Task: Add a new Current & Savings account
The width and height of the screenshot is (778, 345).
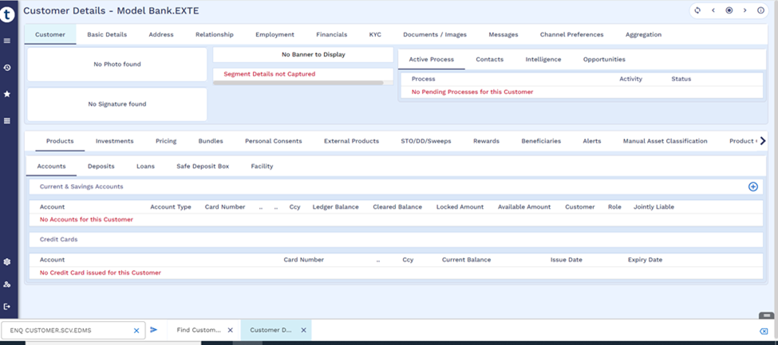Action: coord(752,186)
